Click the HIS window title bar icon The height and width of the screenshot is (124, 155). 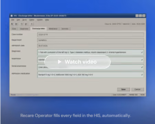(12, 16)
